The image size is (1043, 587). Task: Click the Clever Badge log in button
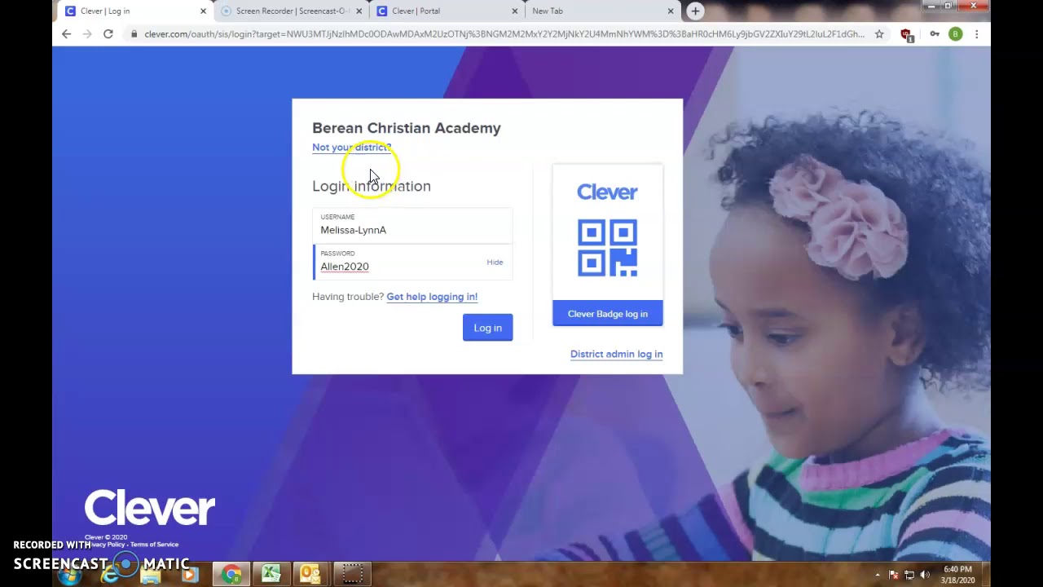(x=608, y=314)
